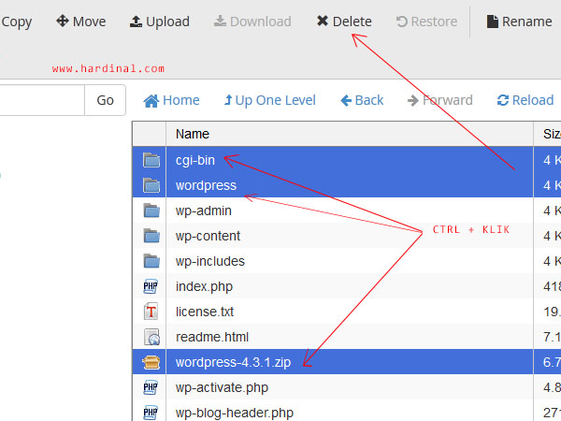Select the Rename toolbar label
The width and height of the screenshot is (561, 421).
[526, 22]
